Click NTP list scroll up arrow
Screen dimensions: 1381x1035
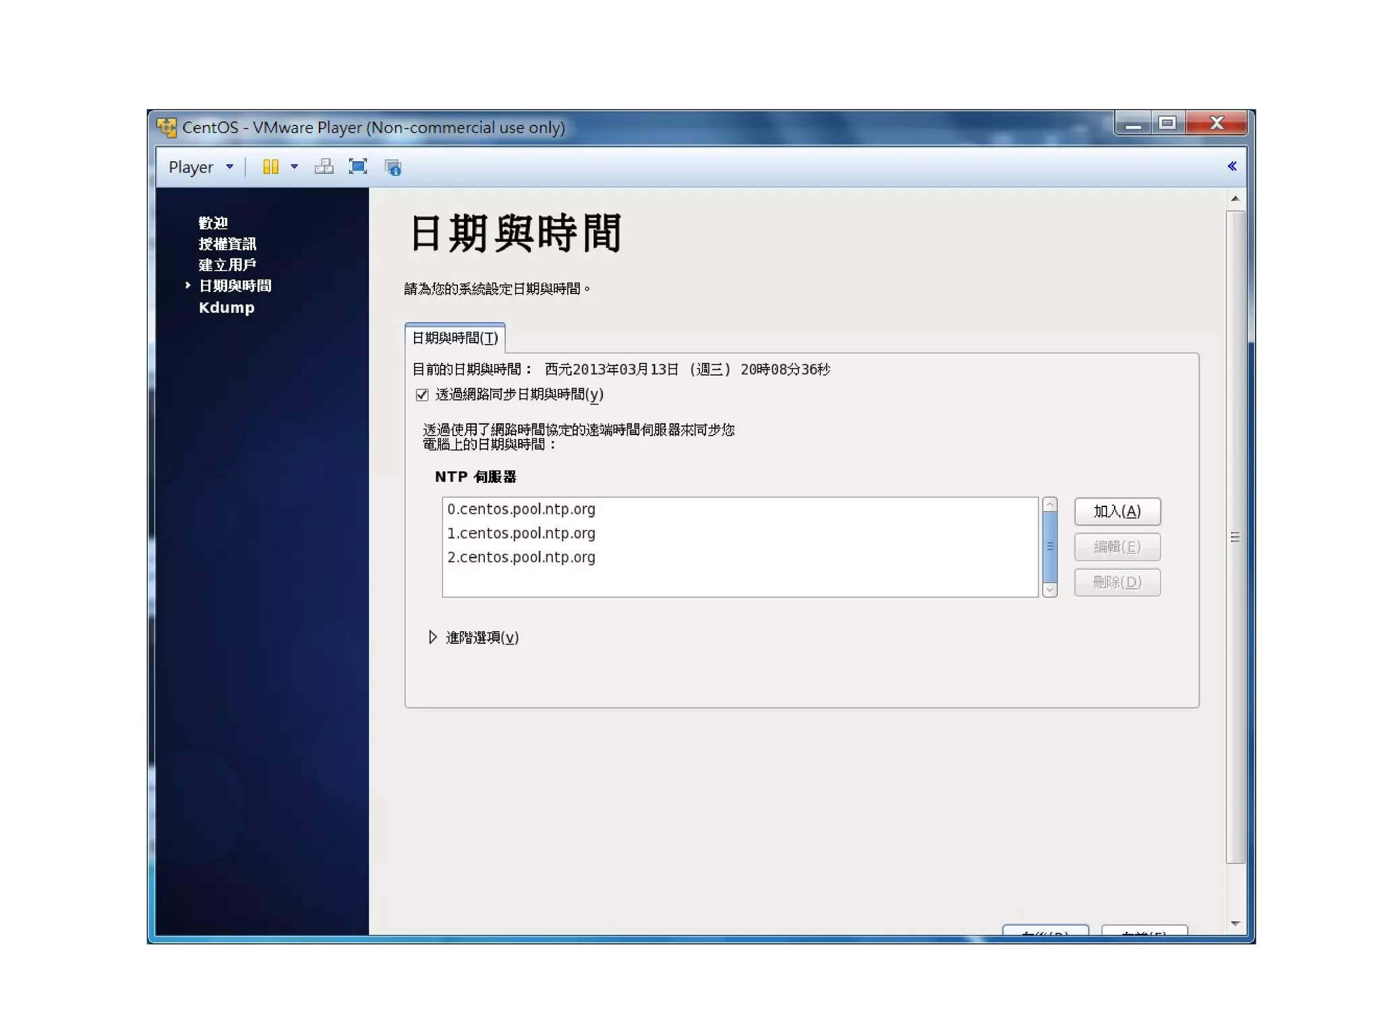click(x=1049, y=504)
